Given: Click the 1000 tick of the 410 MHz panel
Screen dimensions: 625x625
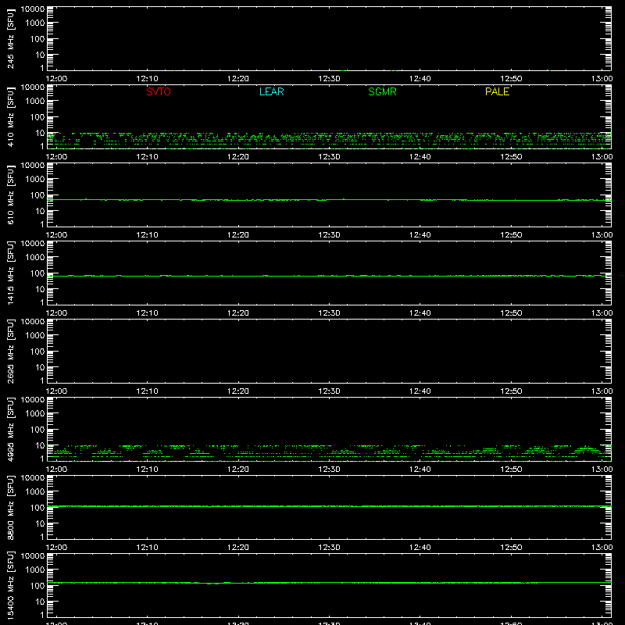Looking at the screenshot, I should tap(35, 102).
